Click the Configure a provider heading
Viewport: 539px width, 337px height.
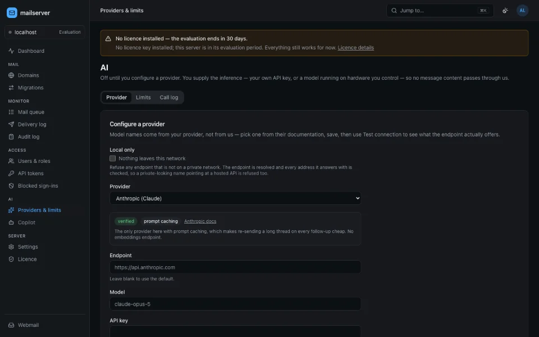[137, 124]
